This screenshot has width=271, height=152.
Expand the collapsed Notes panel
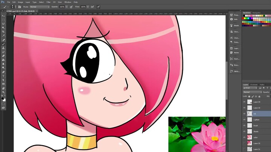pos(235,53)
